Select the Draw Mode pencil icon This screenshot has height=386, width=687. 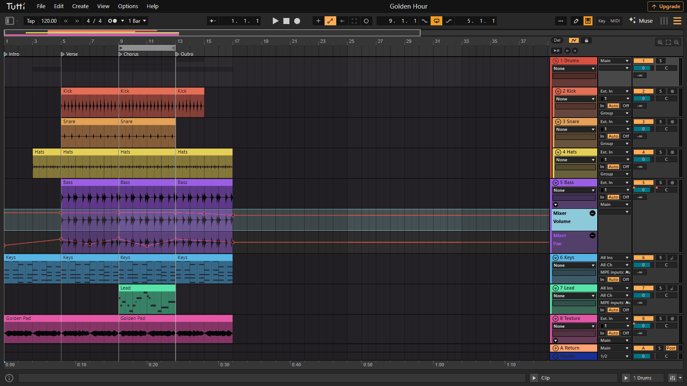576,21
